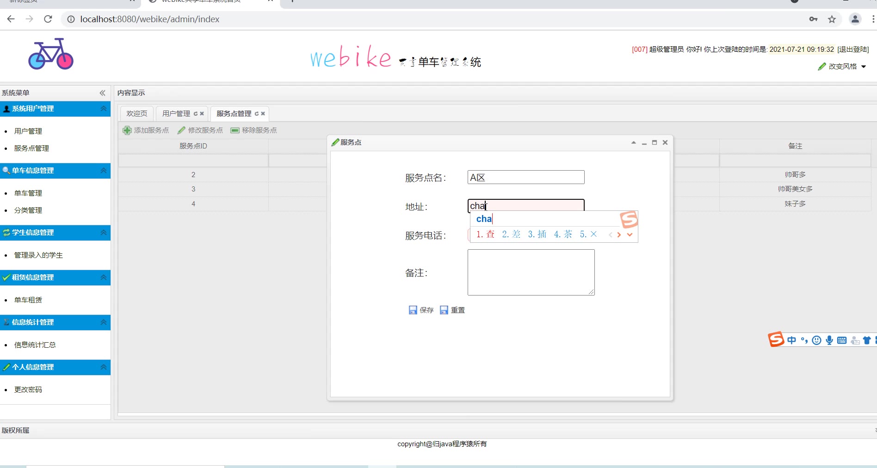Reload the page with the refresh icon
The height and width of the screenshot is (468, 877).
pos(48,19)
